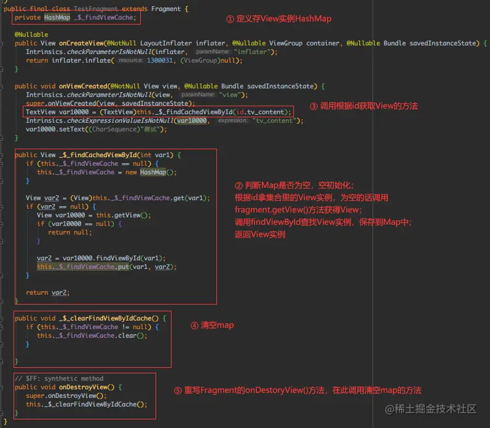Click the 'int var1' parameter of _$_findCachedViewById

155,155
